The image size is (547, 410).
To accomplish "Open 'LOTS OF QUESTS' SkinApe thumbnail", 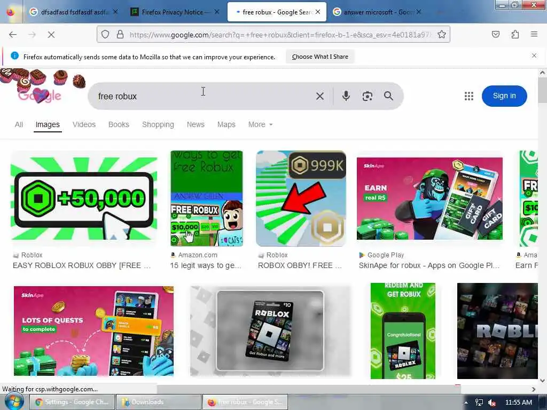I will (x=93, y=331).
